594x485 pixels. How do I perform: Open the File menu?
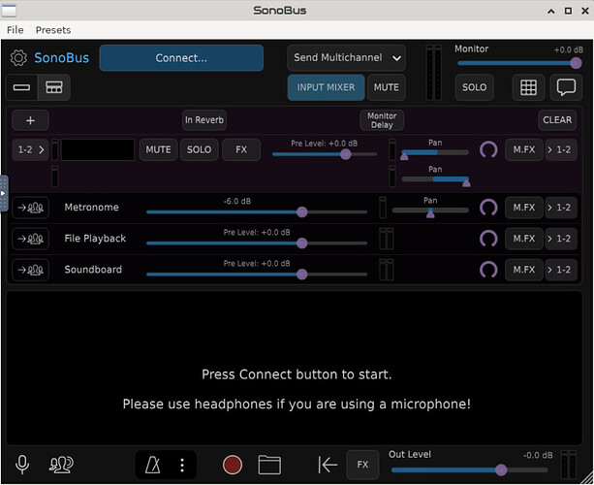click(16, 30)
